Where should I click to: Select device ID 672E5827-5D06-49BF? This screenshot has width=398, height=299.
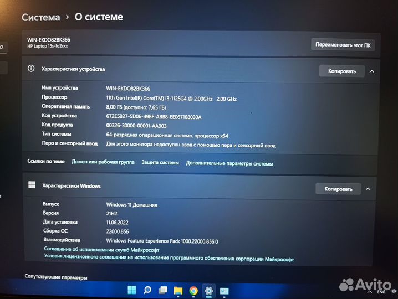coord(154,117)
